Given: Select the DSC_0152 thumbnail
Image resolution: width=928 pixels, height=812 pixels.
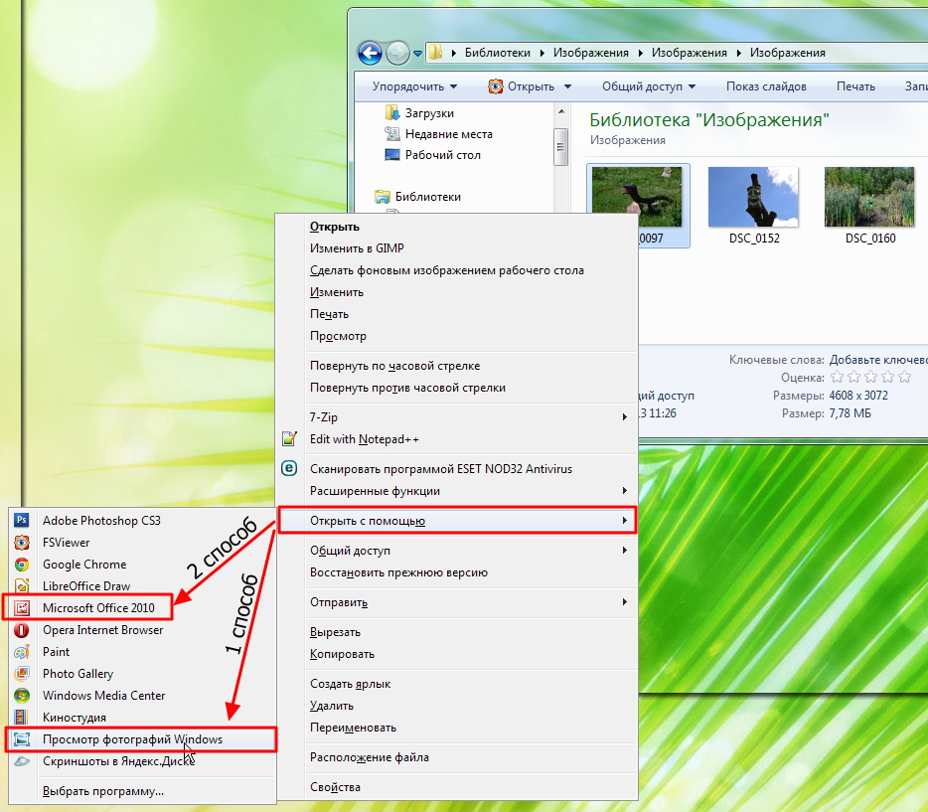Looking at the screenshot, I should pyautogui.click(x=753, y=197).
